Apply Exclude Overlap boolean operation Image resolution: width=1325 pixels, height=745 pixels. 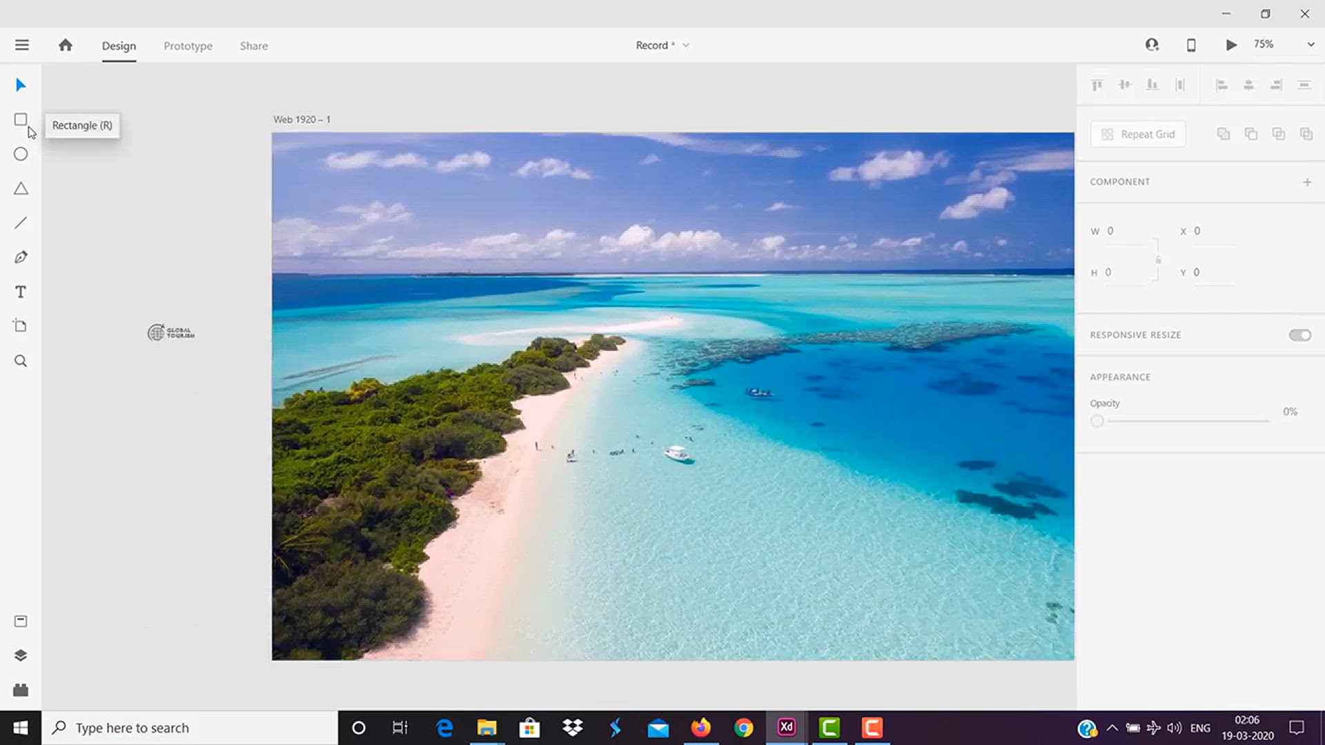1306,134
